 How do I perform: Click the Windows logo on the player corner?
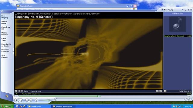(7, 96)
